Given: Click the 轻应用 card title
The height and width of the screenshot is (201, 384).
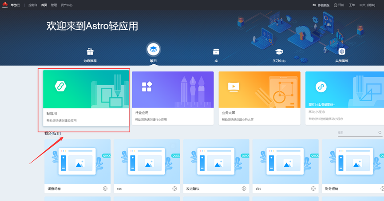Looking at the screenshot, I should (x=51, y=113).
